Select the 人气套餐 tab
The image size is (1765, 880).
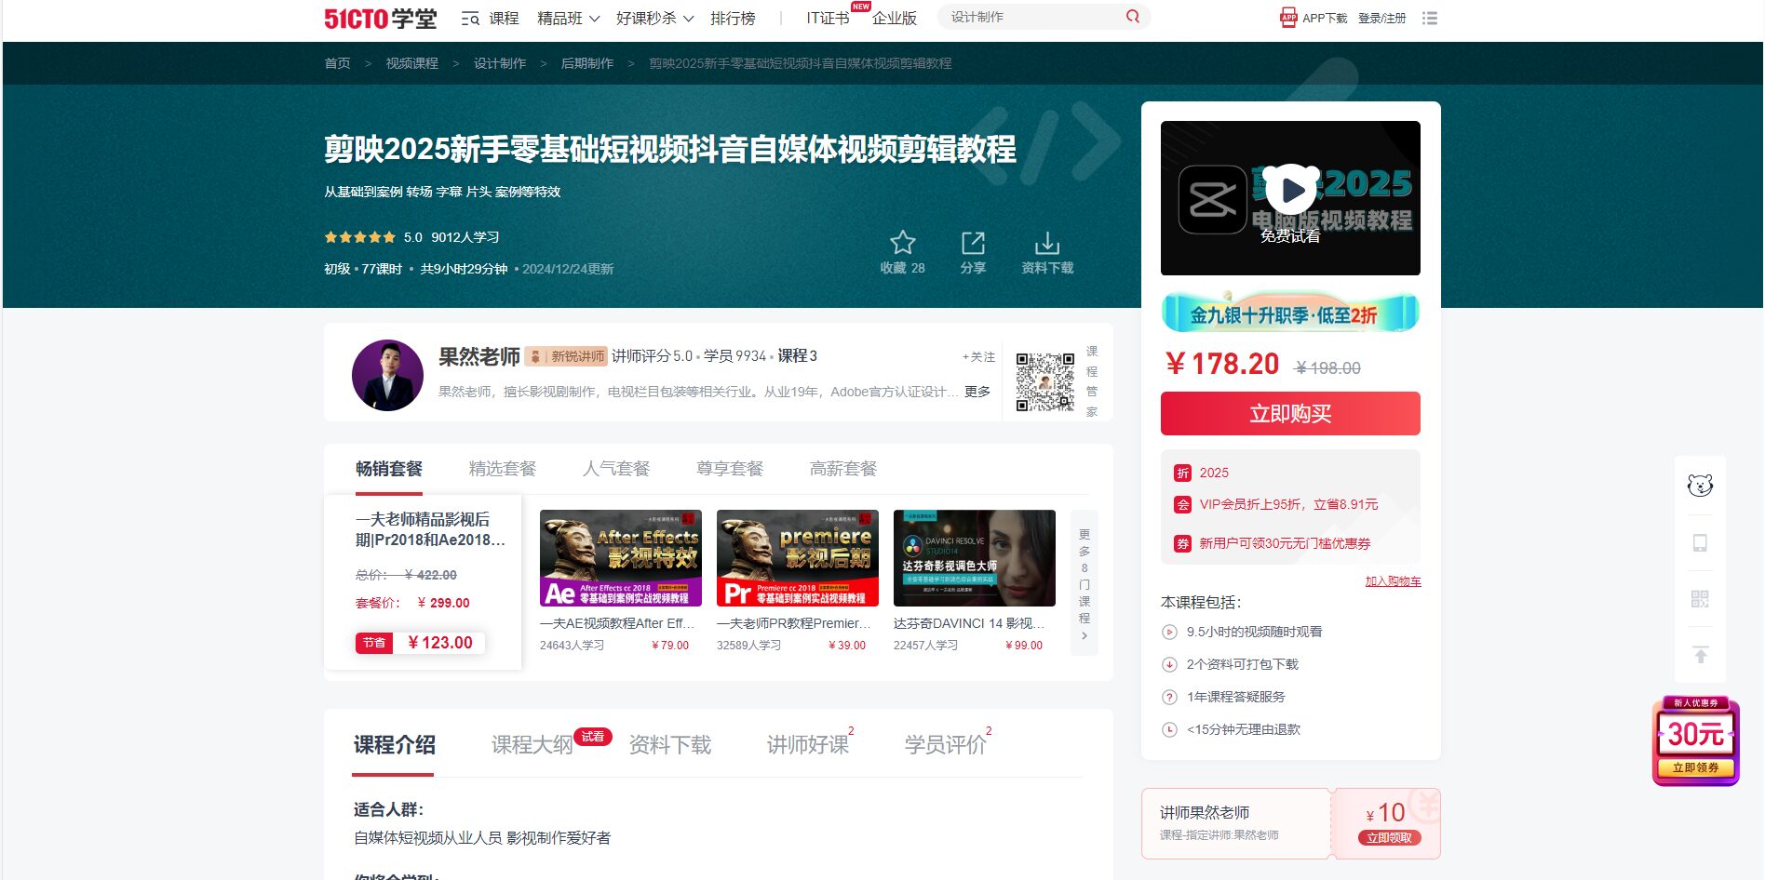pos(616,469)
